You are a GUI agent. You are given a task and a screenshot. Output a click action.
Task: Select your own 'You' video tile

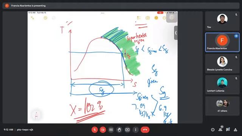[222, 21]
